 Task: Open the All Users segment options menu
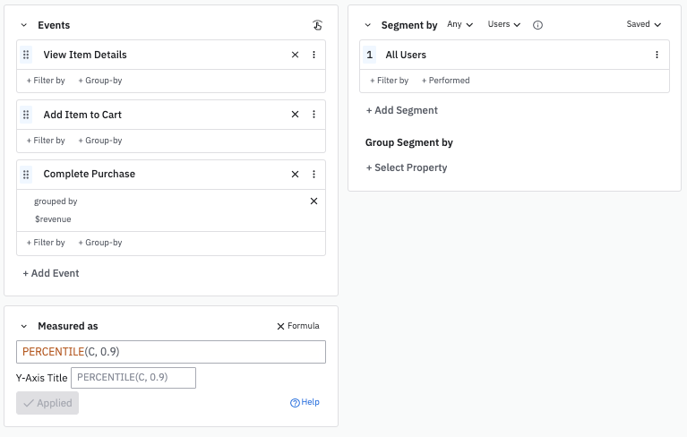tap(657, 55)
